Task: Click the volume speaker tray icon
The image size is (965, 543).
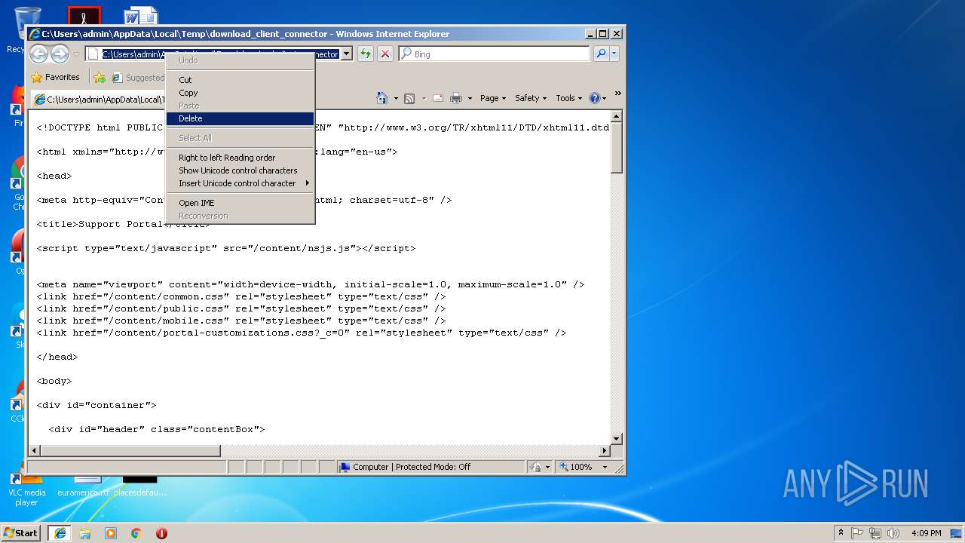Action: point(893,532)
